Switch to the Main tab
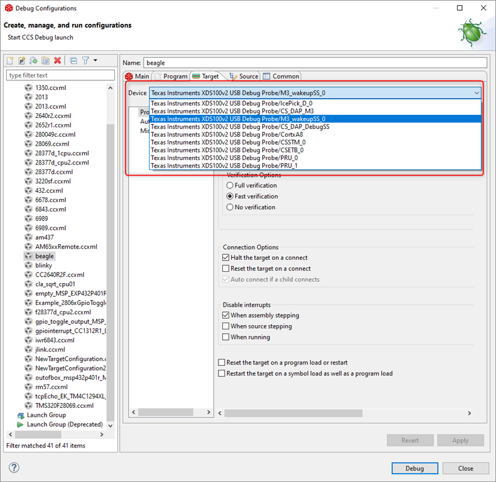Screen dimensions: 496x482 pos(137,76)
